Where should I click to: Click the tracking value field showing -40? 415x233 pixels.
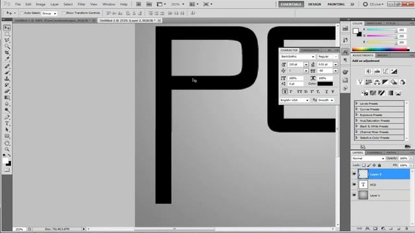point(325,71)
